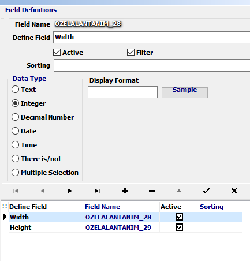Click the Sorting text field
This screenshot has height=261, width=250.
coord(152,66)
